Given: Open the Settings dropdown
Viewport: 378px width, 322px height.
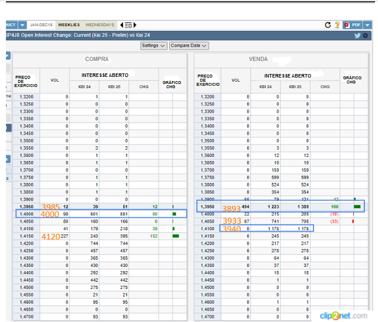Looking at the screenshot, I should (153, 46).
